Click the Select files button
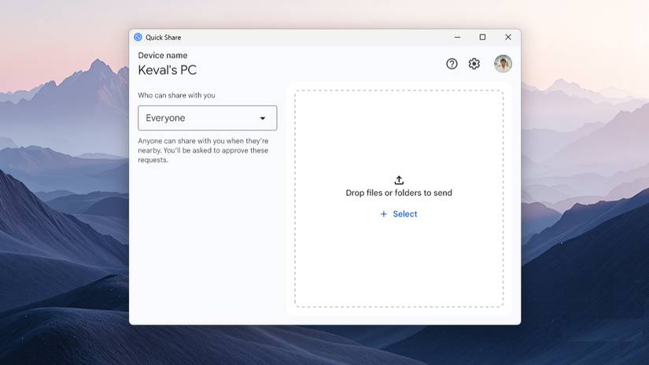 click(399, 214)
